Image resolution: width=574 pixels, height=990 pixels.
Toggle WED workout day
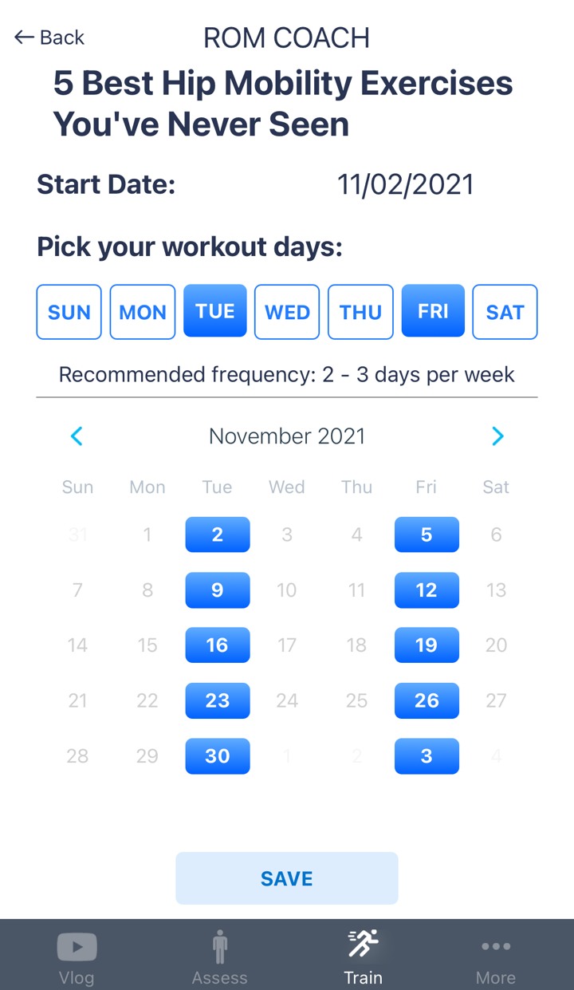(x=287, y=312)
